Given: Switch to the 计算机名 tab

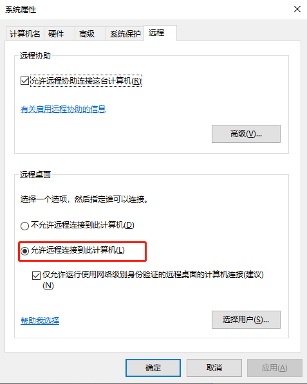Looking at the screenshot, I should click(x=24, y=33).
